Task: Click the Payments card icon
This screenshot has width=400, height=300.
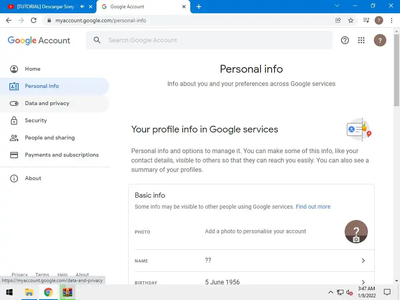Action: 14,155
